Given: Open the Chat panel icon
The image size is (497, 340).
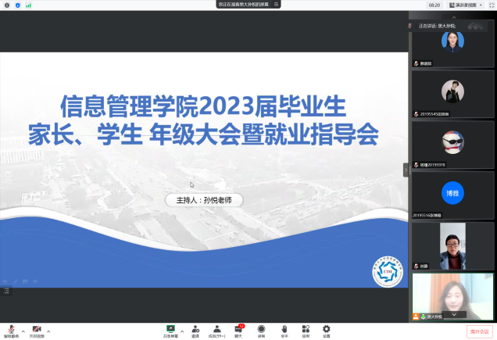Looking at the screenshot, I should [238, 330].
